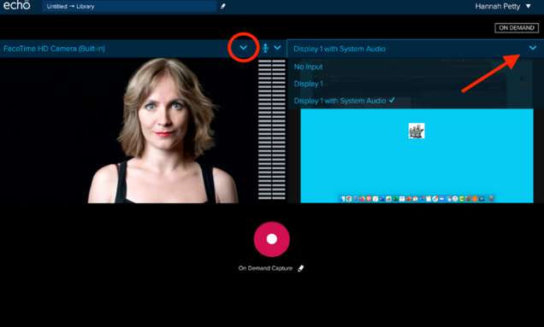
Task: Click the Chrome icon in the previewed dock
Action: (x=349, y=198)
